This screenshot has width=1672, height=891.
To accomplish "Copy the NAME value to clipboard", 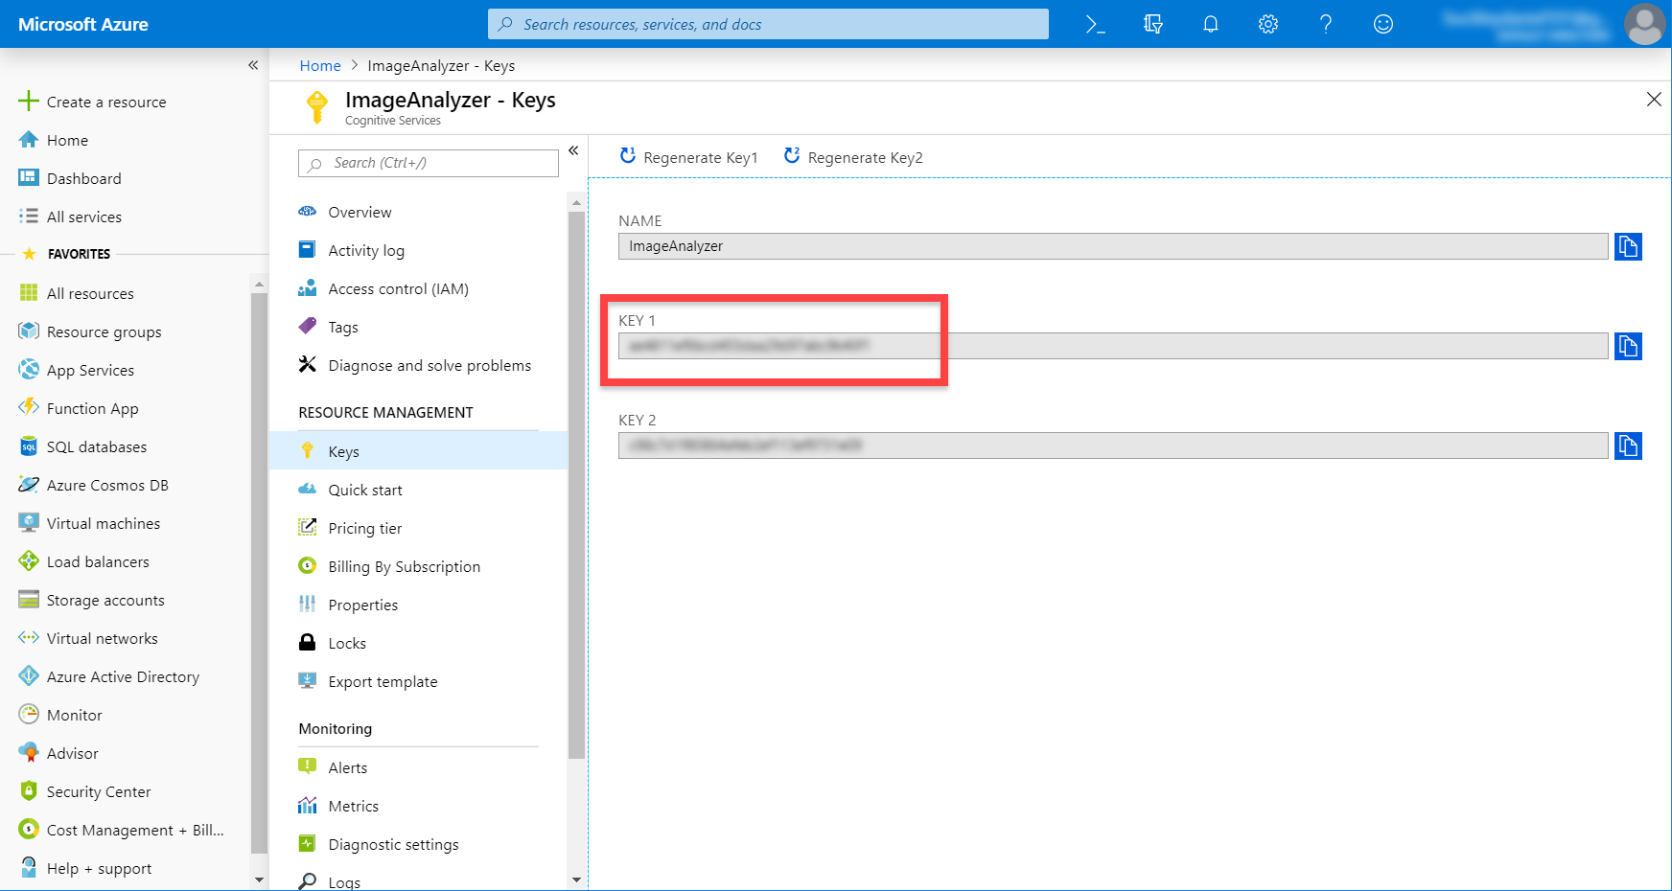I will pyautogui.click(x=1628, y=246).
